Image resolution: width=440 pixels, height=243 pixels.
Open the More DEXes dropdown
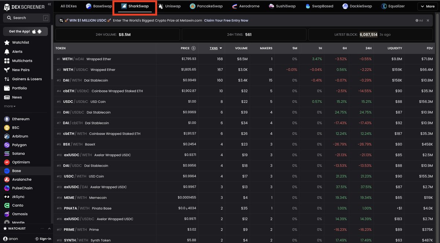427,6
